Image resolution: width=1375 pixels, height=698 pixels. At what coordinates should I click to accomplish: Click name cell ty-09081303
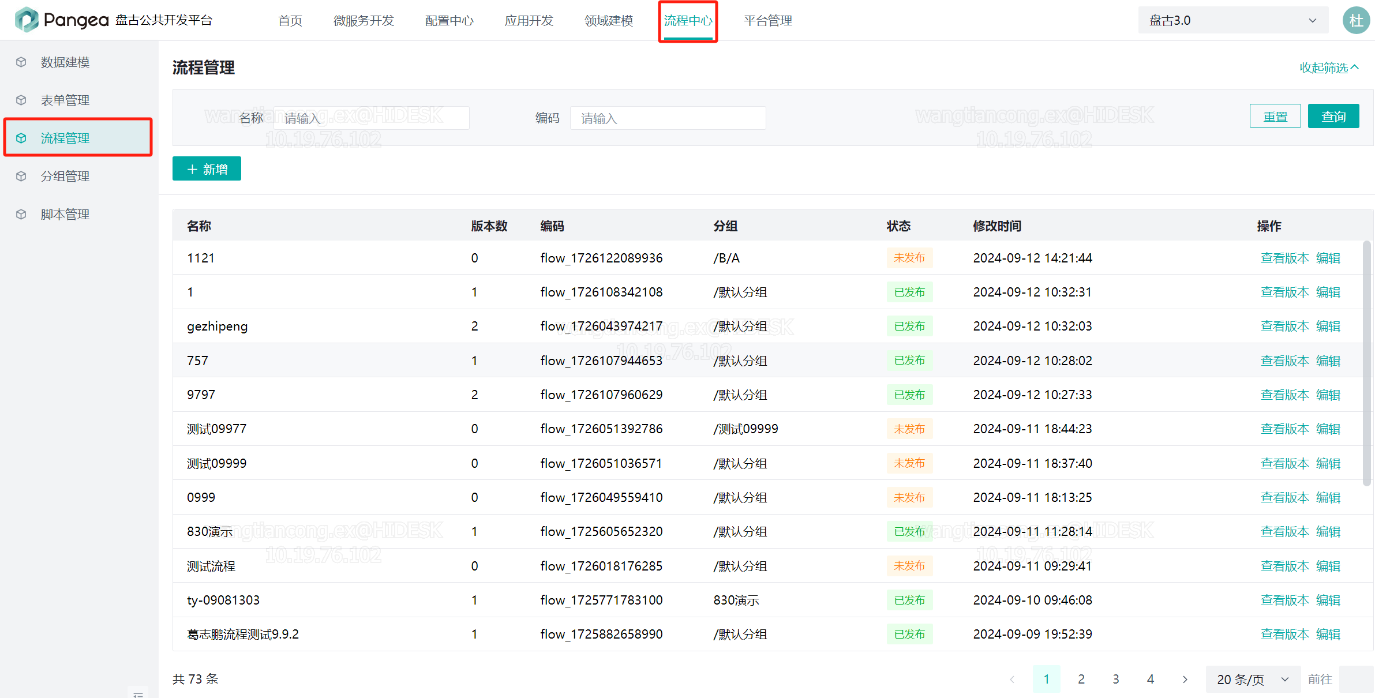coord(223,600)
